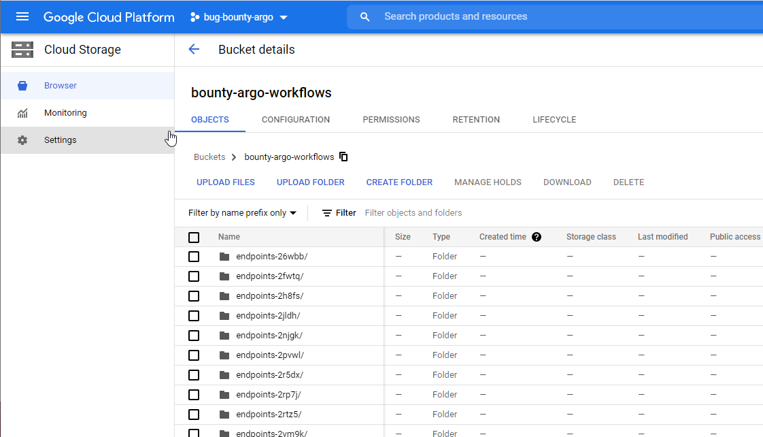Click the Name column header
Screen dimensions: 763x437
tap(228, 237)
